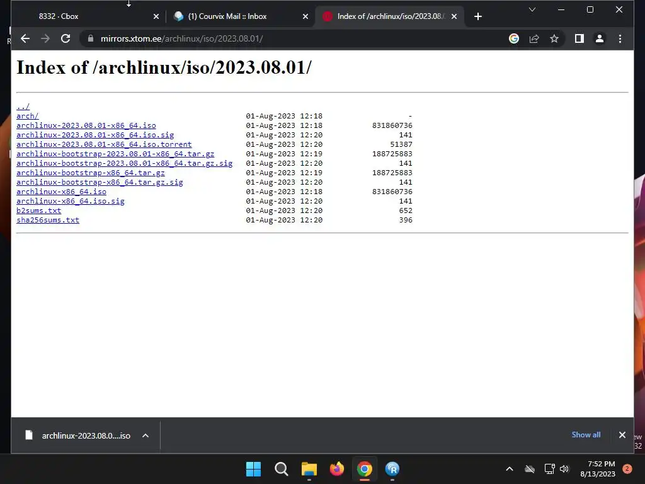Show hidden system tray icons
The image size is (645, 484).
pos(509,469)
